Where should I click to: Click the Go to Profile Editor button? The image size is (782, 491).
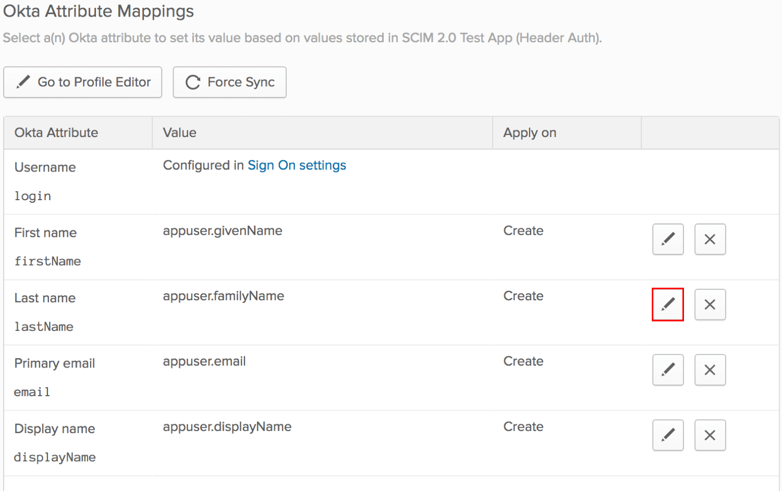click(82, 82)
